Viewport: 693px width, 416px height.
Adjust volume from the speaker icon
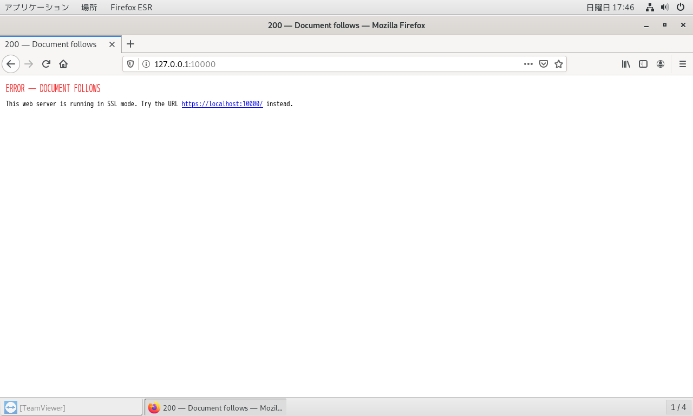pos(665,7)
